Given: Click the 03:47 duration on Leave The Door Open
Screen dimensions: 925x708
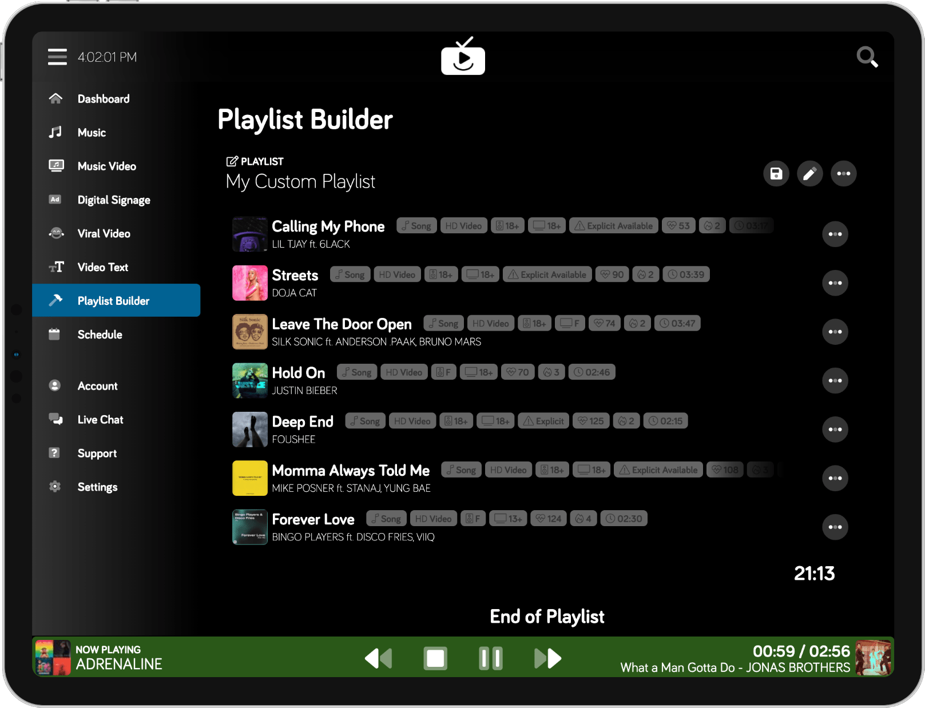Looking at the screenshot, I should click(677, 323).
